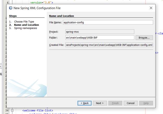The width and height of the screenshot is (163, 114).
Task: Click line number 34 in editor gutter
Action: tap(7, 110)
